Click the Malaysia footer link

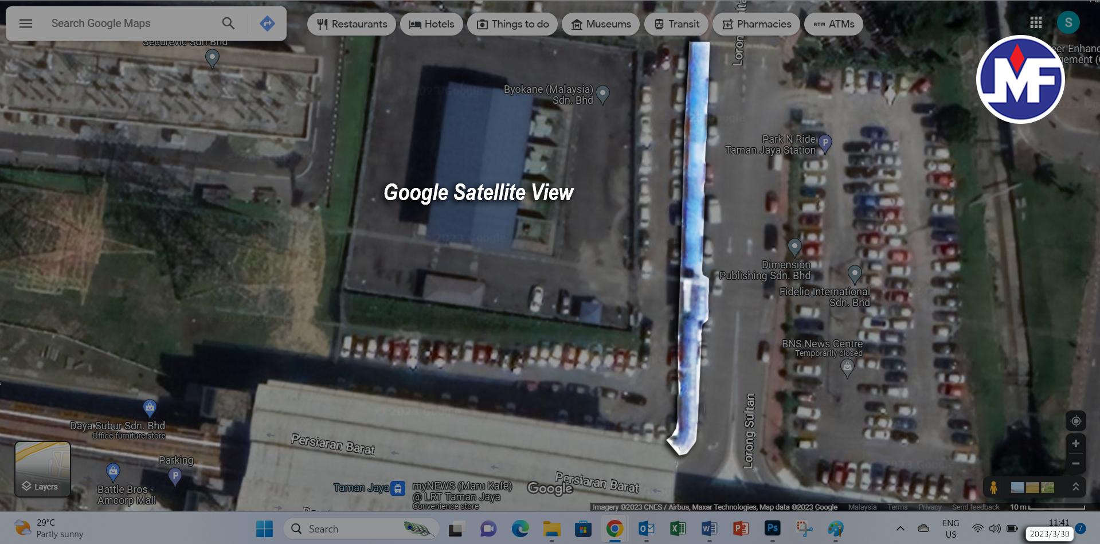[x=862, y=507]
